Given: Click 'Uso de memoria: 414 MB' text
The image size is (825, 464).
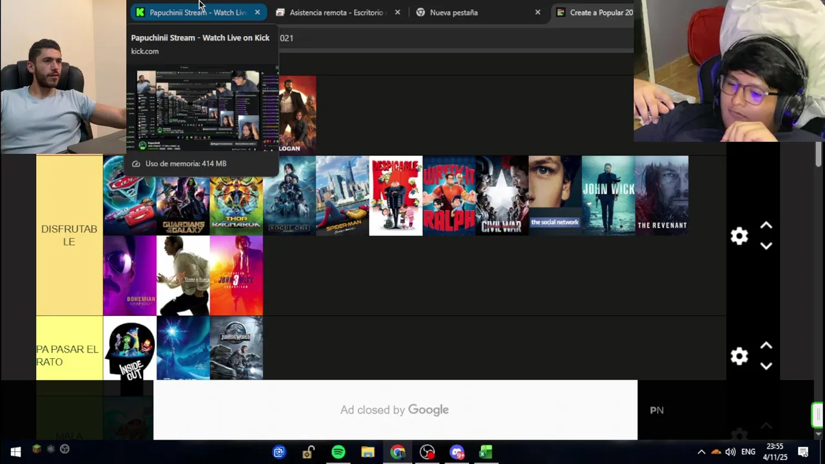Looking at the screenshot, I should 186,164.
